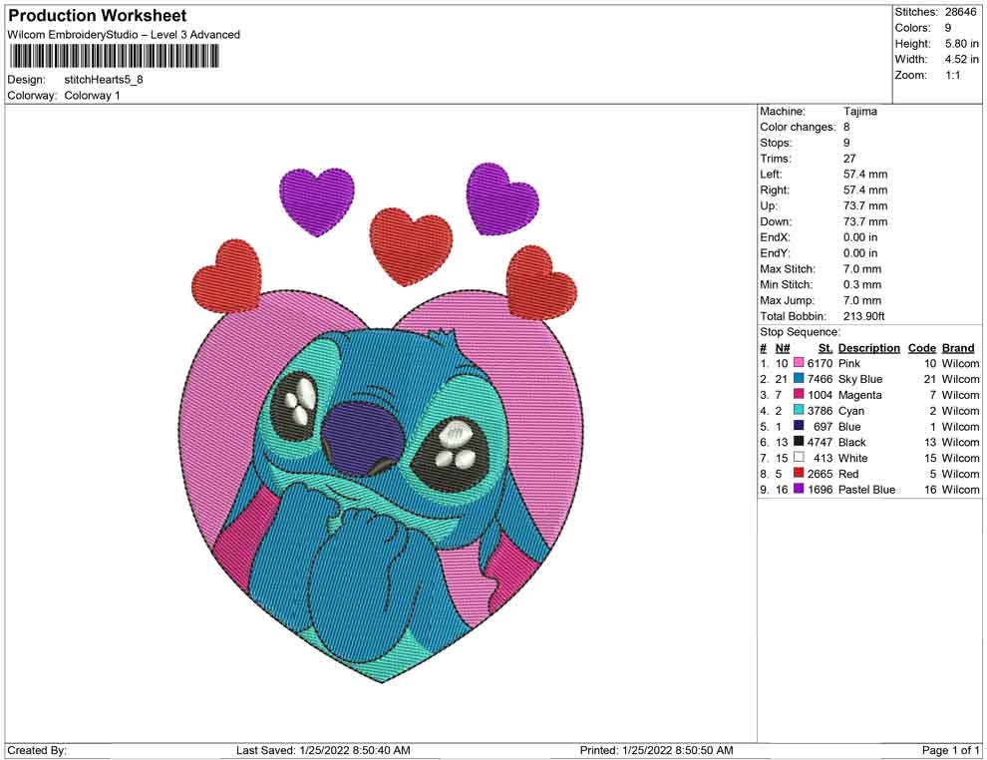Select the White thread color swatch
The image size is (987, 760).
coord(799,457)
